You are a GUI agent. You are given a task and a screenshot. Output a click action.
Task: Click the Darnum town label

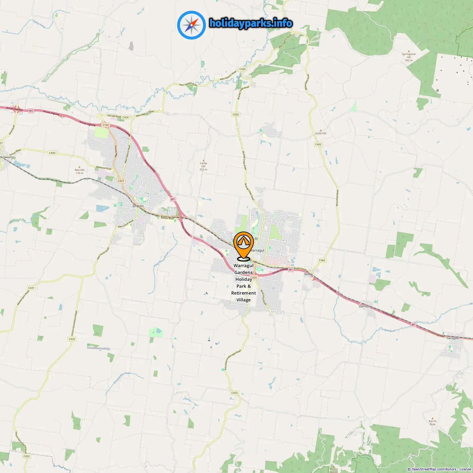tap(365, 306)
